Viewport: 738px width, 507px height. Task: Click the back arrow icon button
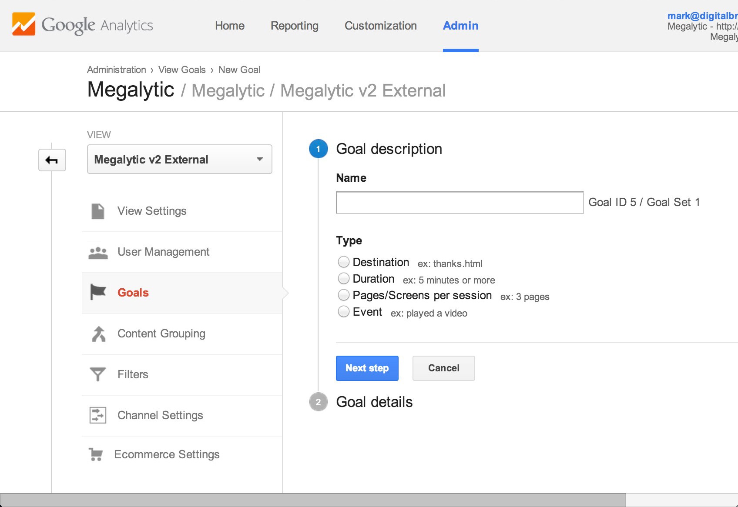[52, 160]
